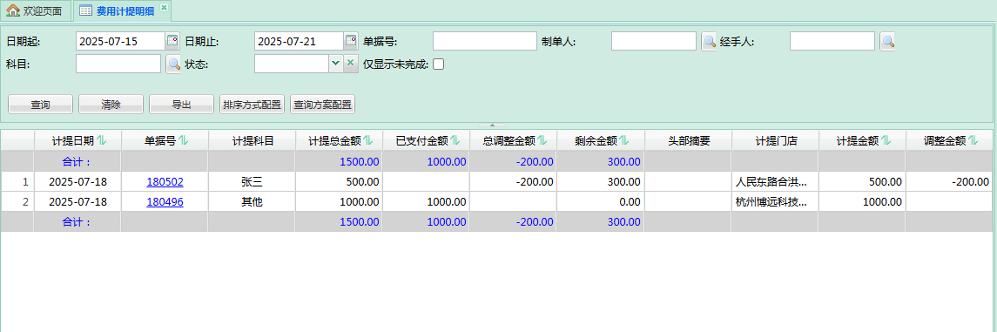The height and width of the screenshot is (332, 997).
Task: Sort by 调整金额 column arrows
Action: [x=973, y=141]
